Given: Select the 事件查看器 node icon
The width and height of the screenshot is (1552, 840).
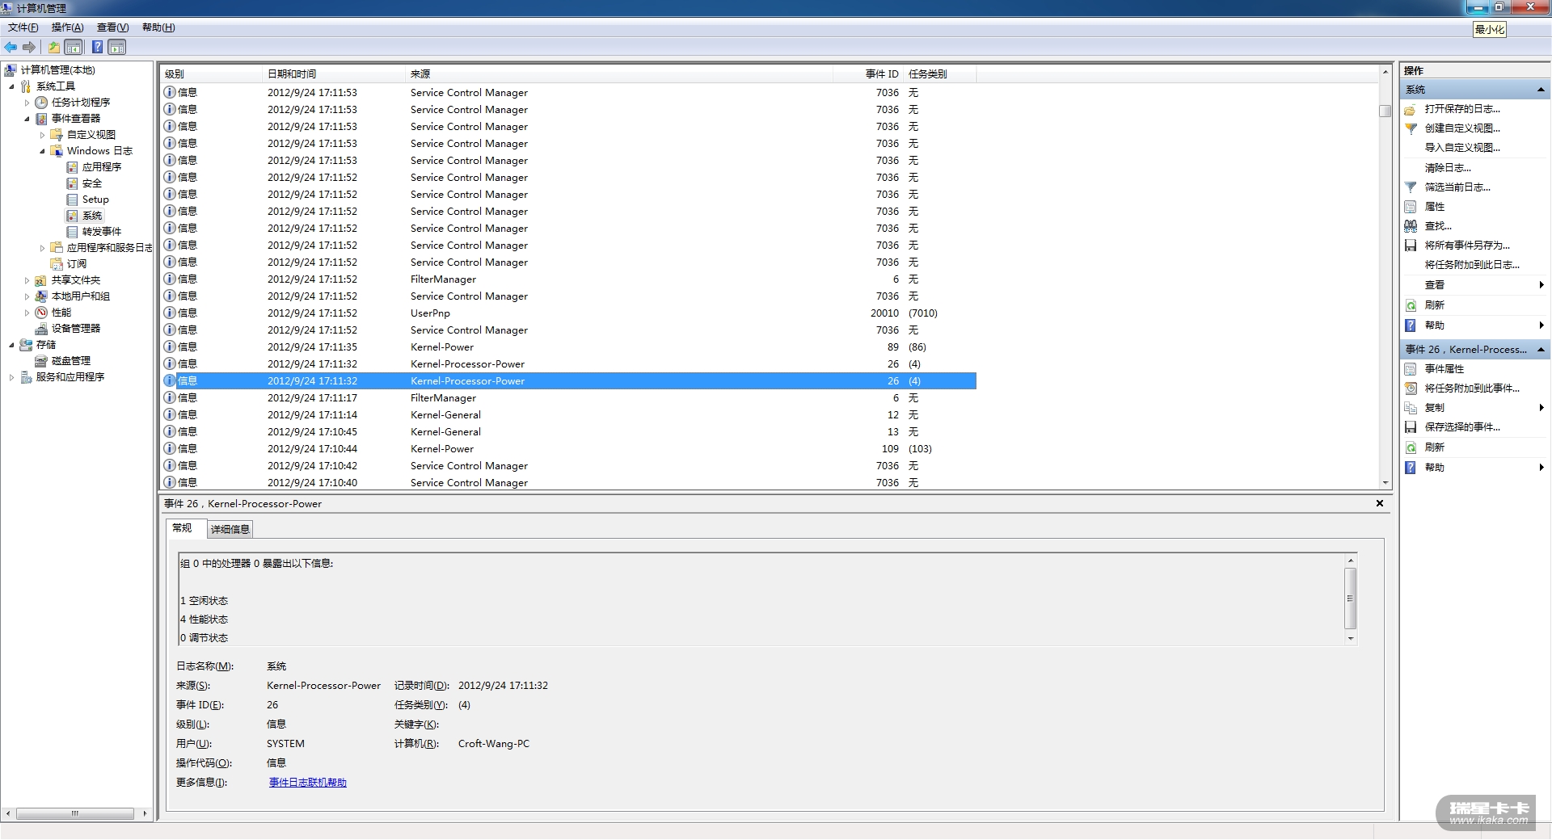Looking at the screenshot, I should coord(41,119).
